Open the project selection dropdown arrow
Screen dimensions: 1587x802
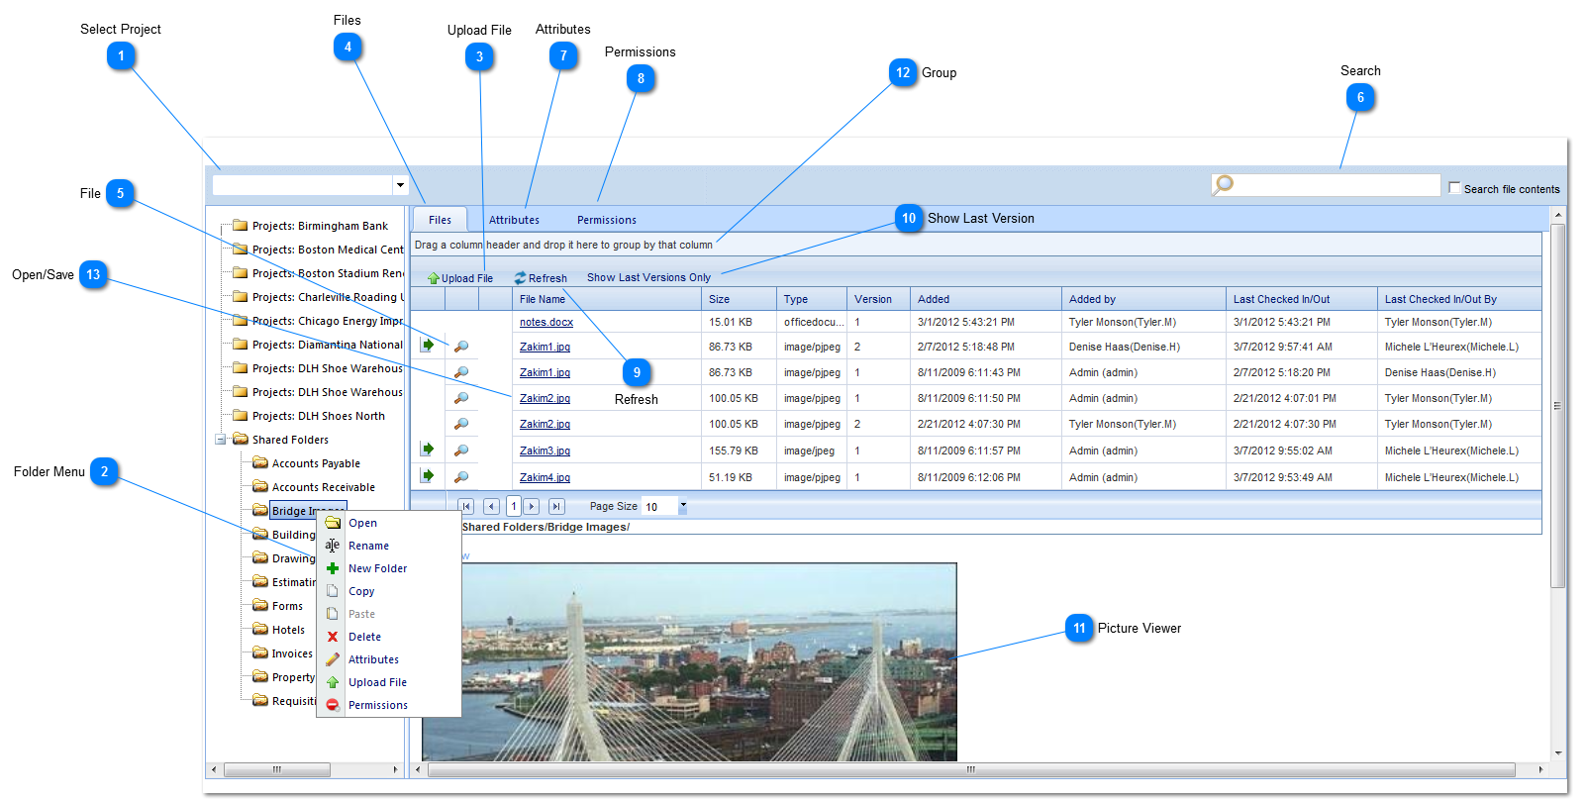pos(400,185)
